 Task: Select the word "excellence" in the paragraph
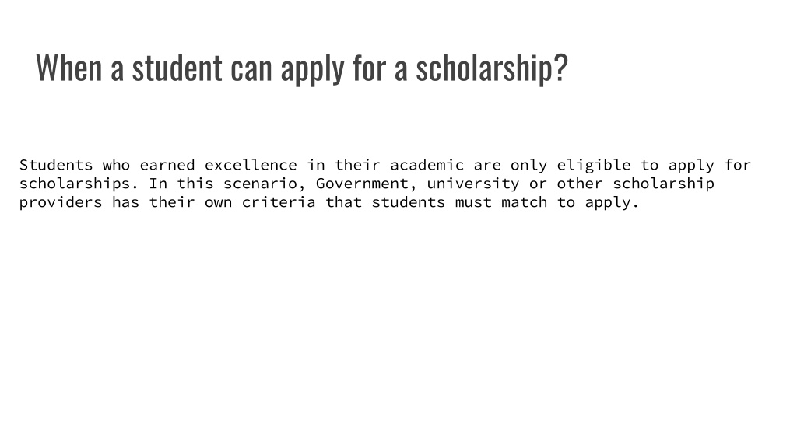coord(251,165)
